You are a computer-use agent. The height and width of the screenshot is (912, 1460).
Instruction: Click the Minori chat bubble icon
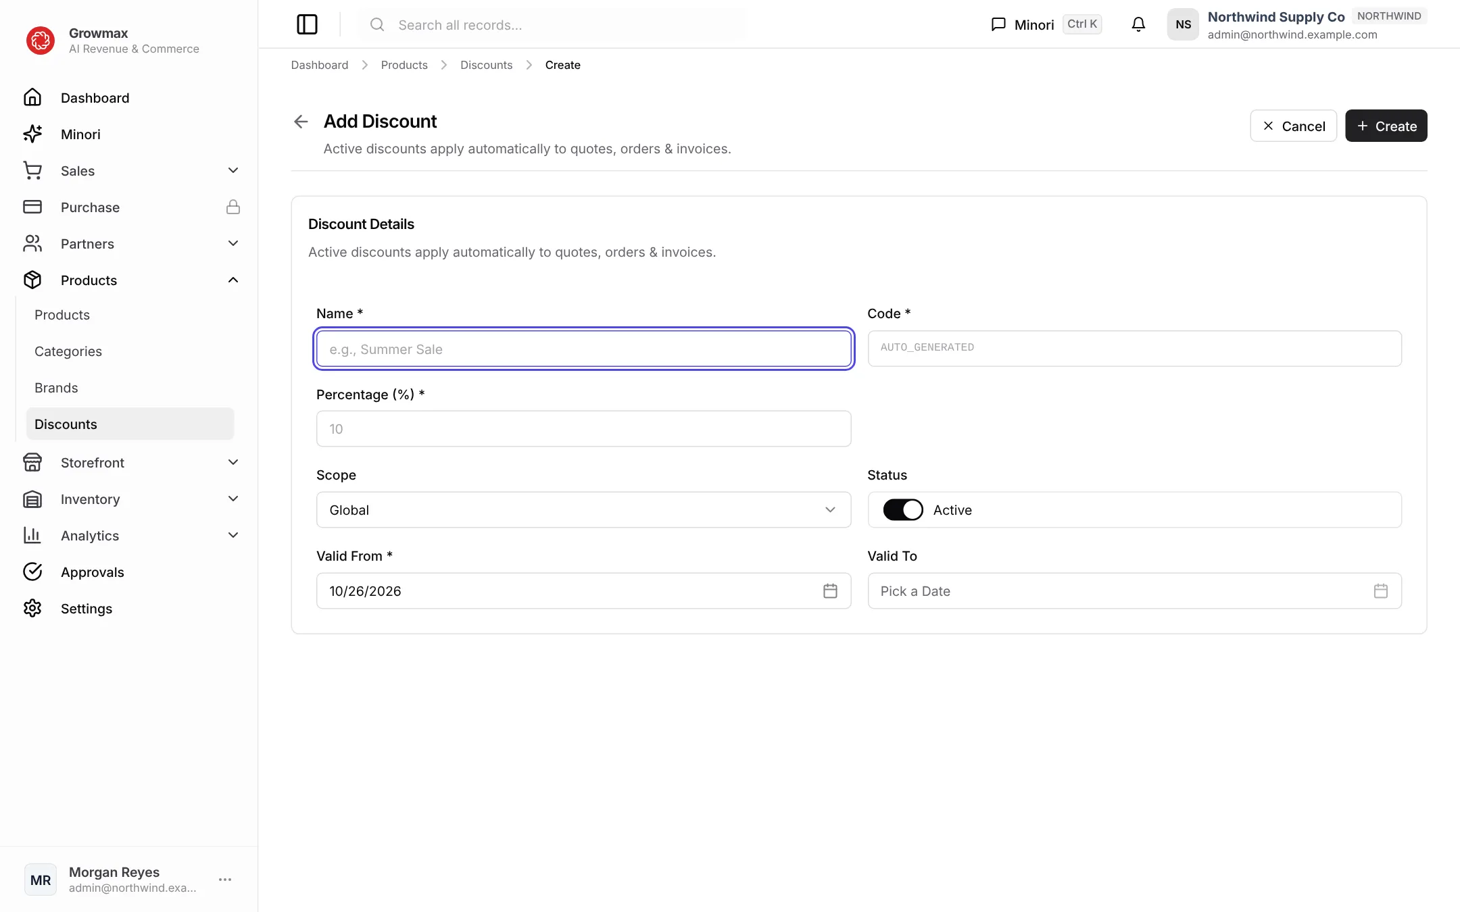998,24
